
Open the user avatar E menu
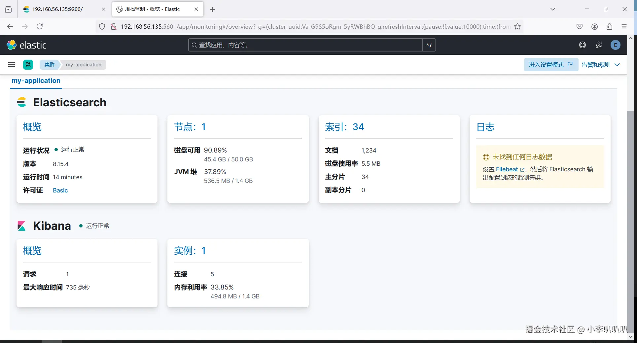click(616, 45)
